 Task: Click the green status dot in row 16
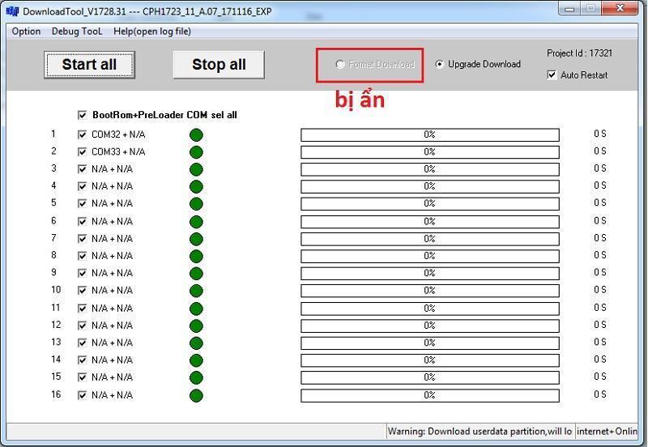point(196,395)
